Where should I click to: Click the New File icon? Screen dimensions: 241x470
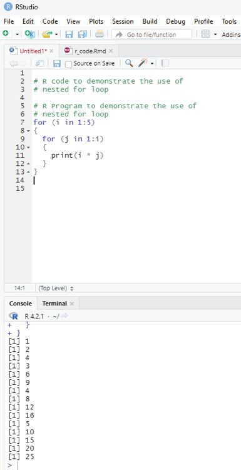pyautogui.click(x=6, y=34)
